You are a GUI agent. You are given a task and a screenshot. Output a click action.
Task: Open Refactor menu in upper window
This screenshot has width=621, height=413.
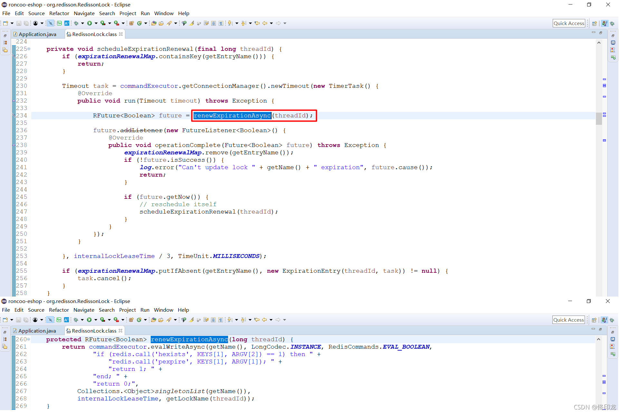(59, 14)
